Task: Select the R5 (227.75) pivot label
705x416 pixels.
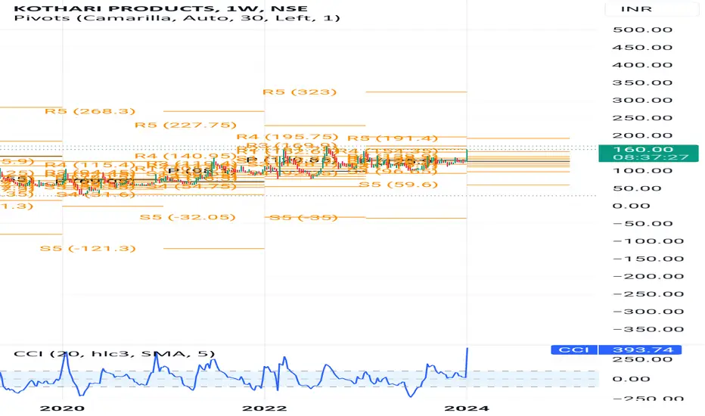Action: coord(185,125)
